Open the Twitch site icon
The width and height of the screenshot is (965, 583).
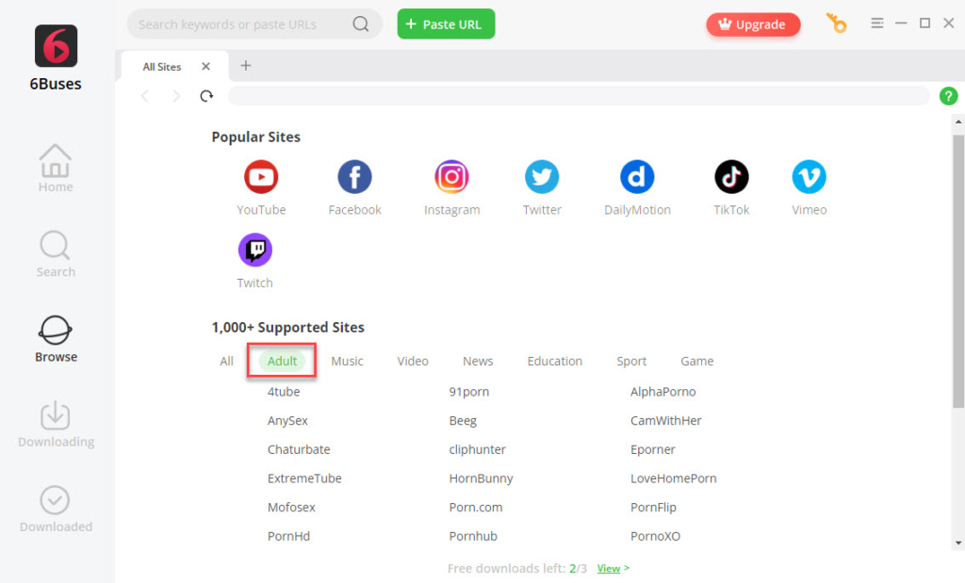[x=254, y=251]
